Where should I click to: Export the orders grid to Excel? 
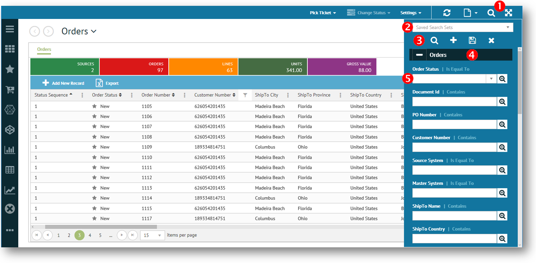pos(106,83)
